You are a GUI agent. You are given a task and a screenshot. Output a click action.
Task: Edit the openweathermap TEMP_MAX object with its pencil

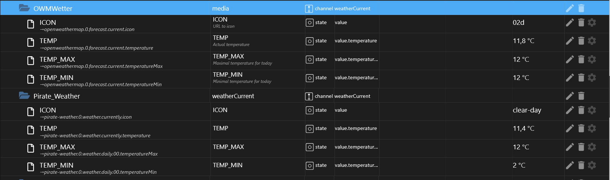pos(570,60)
